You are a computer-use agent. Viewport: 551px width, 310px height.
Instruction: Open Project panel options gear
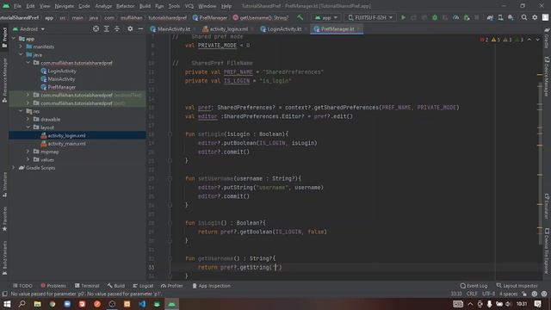click(130, 28)
